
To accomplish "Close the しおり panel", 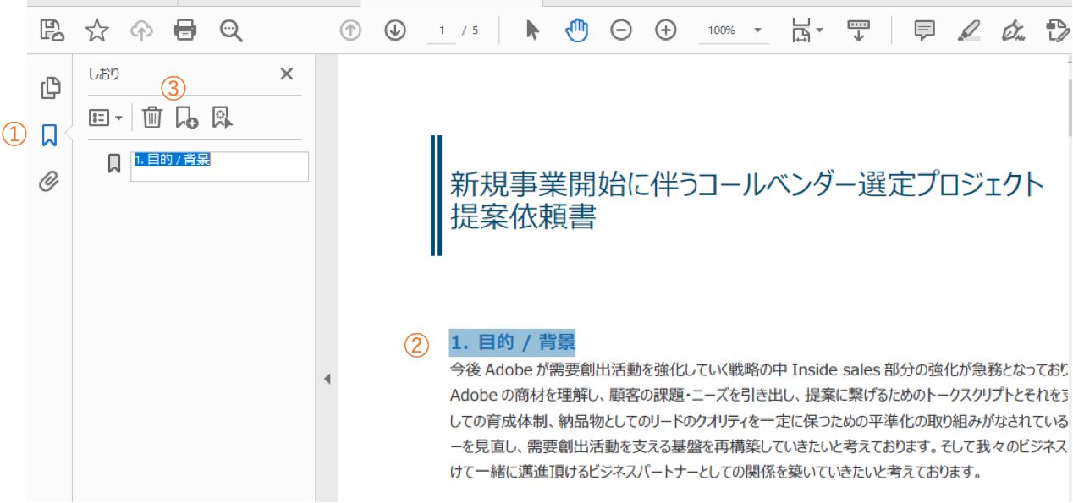I will [x=287, y=74].
